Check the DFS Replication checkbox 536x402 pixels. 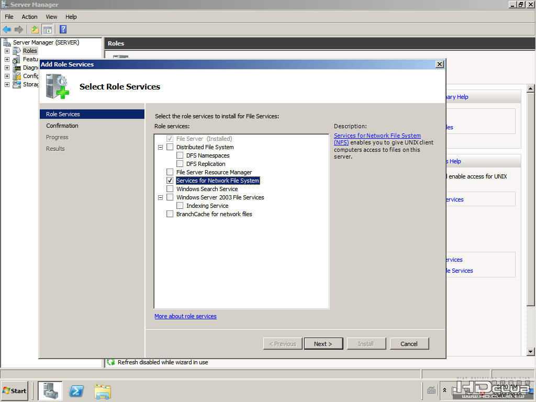pos(180,164)
